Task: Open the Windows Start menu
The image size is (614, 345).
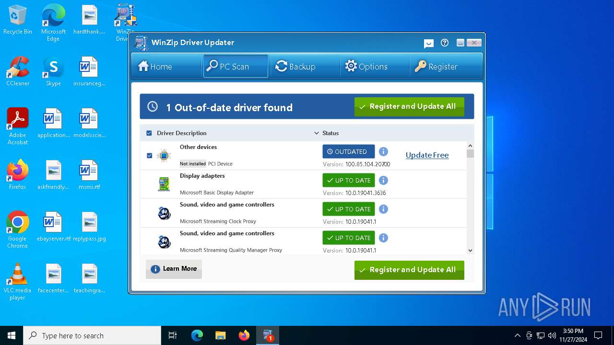Action: [12, 335]
